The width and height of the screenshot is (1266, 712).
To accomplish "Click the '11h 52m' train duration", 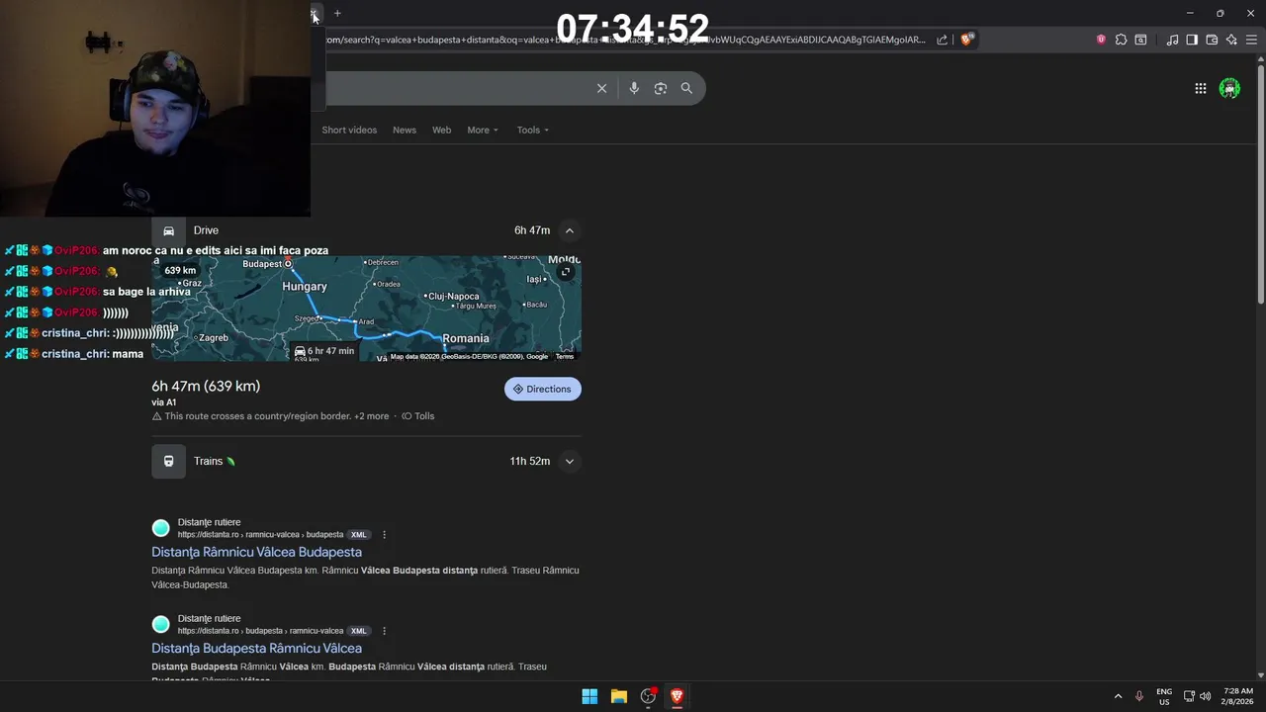I will (530, 461).
